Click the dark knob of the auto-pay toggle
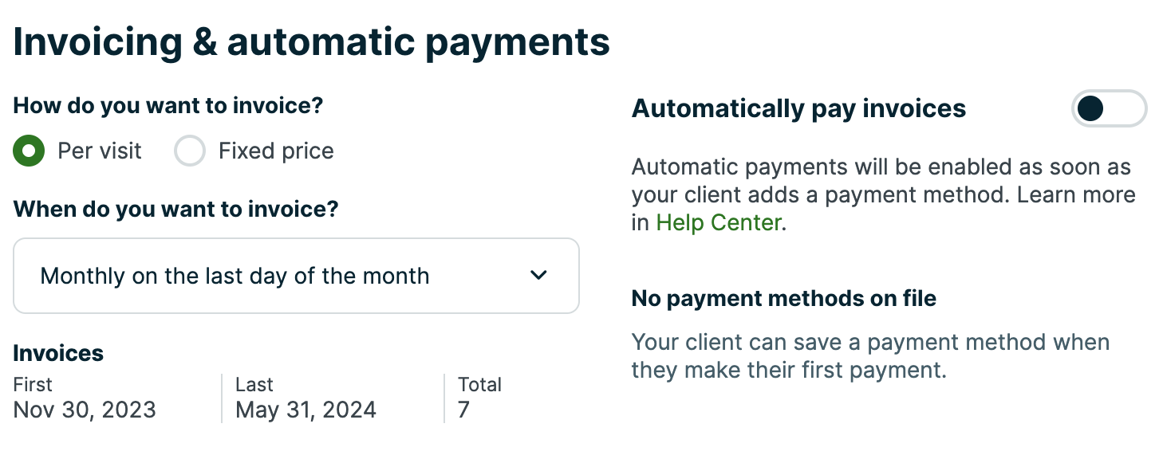The height and width of the screenshot is (459, 1163). [x=1090, y=108]
